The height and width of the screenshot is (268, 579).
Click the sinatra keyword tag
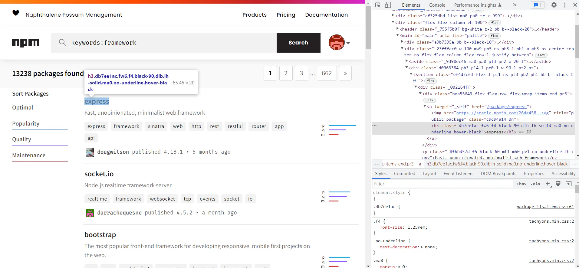point(156,126)
